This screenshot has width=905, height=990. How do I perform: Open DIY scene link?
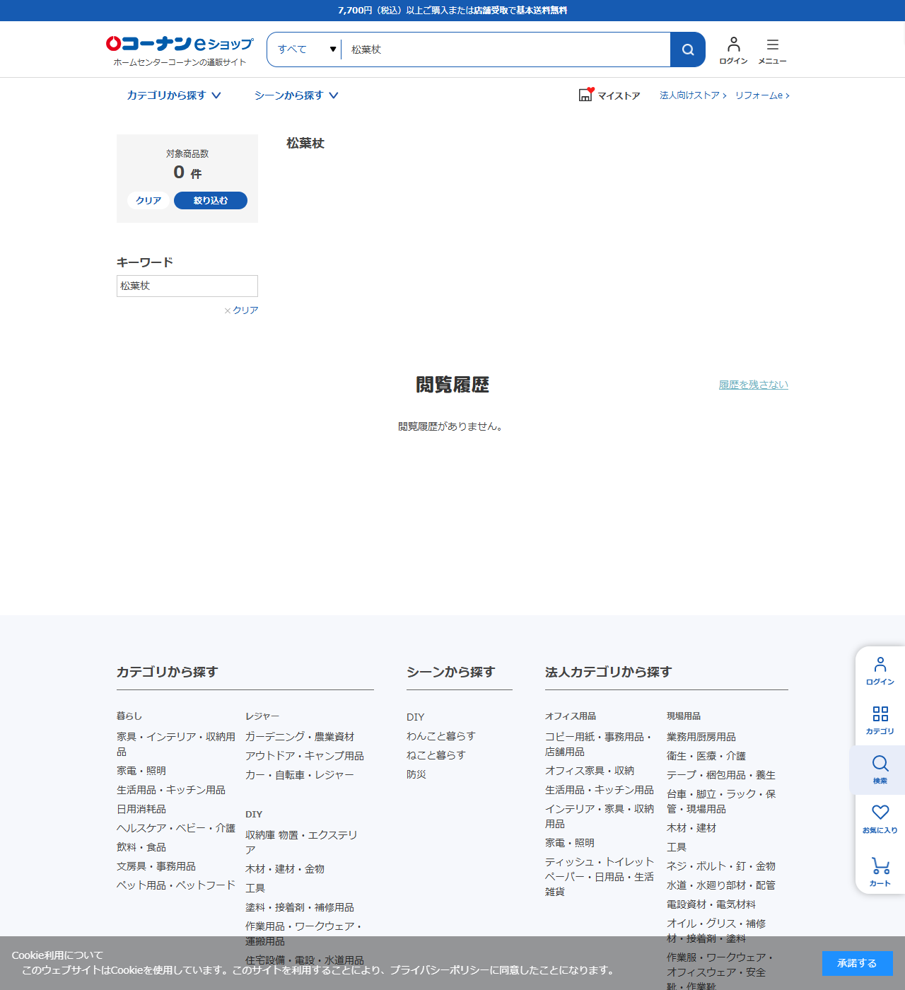tap(416, 717)
